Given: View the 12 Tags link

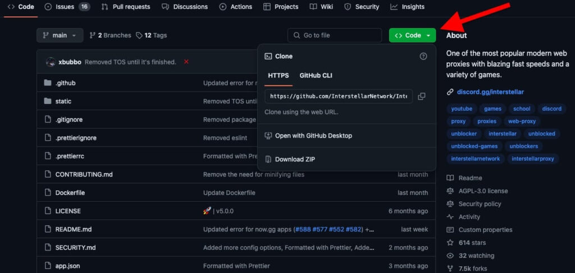Looking at the screenshot, I should pyautogui.click(x=152, y=35).
